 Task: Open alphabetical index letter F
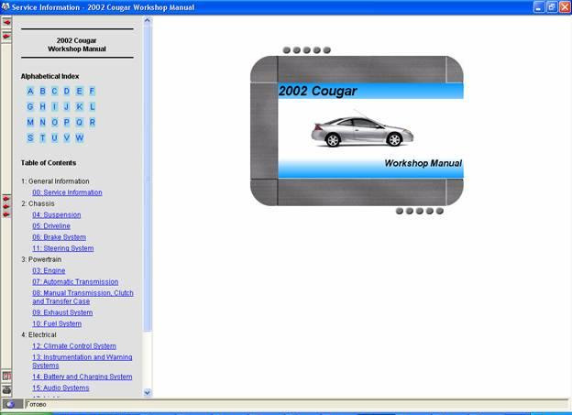(x=92, y=91)
